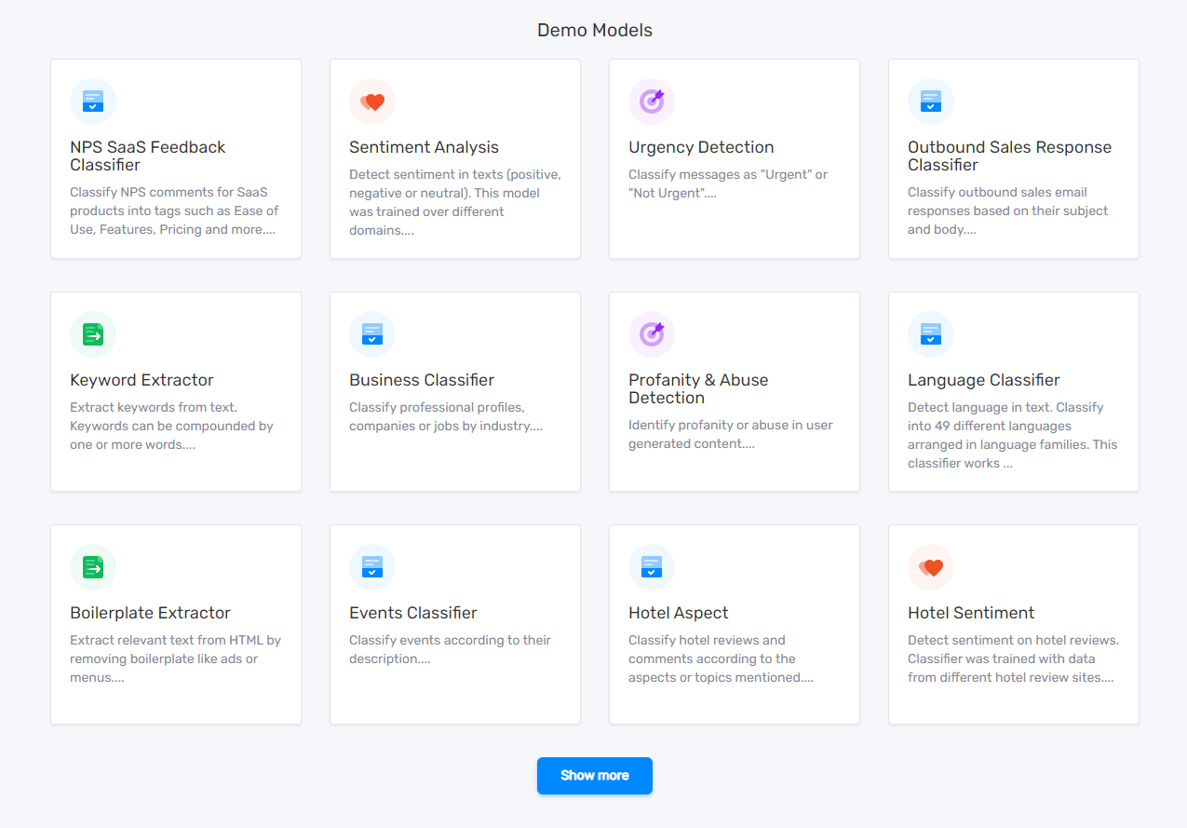Open the Hotel Sentiment title

point(971,613)
